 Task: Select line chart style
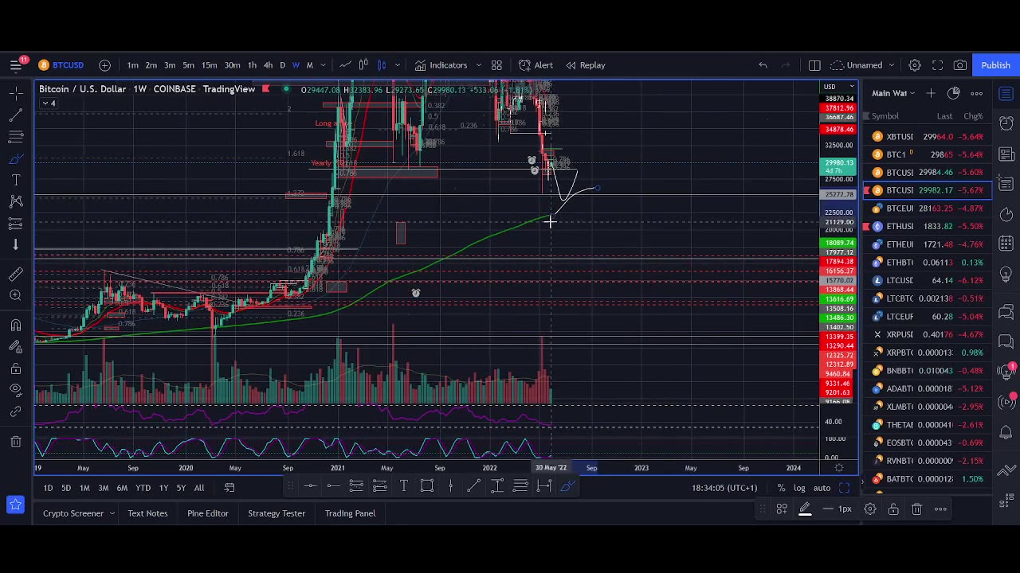[x=345, y=65]
